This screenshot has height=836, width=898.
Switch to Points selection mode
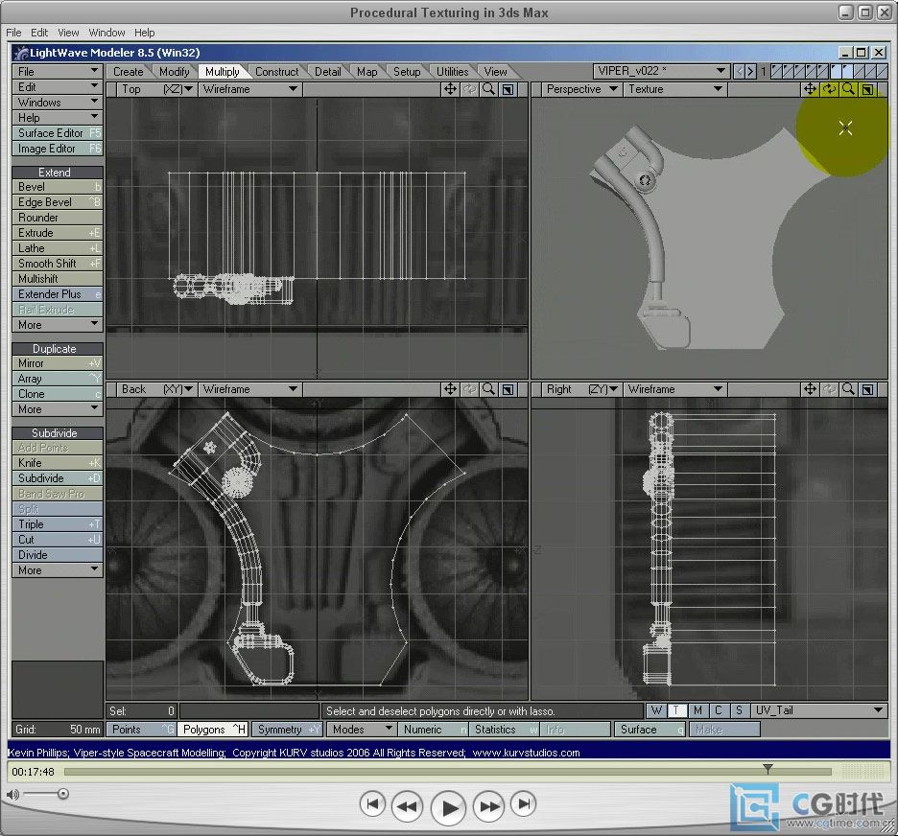click(141, 730)
